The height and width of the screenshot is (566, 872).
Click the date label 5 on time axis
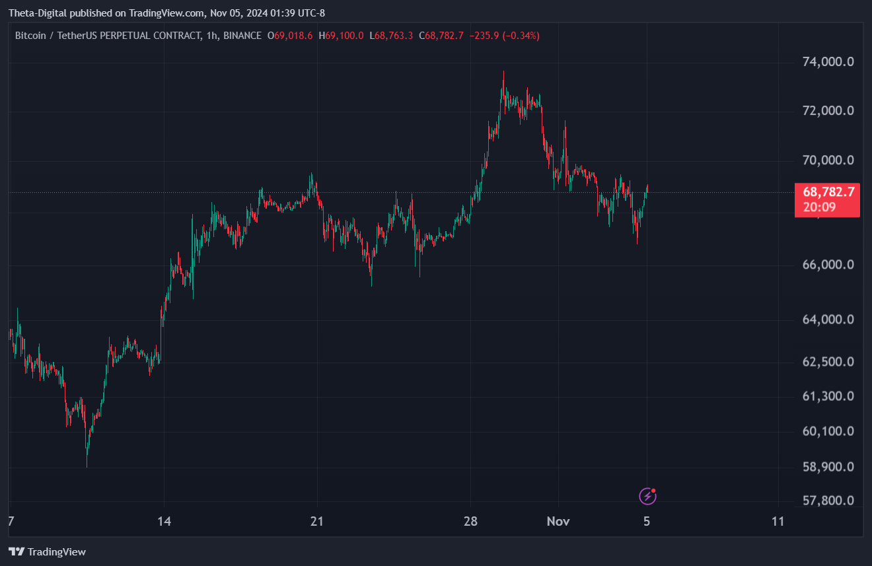point(647,521)
